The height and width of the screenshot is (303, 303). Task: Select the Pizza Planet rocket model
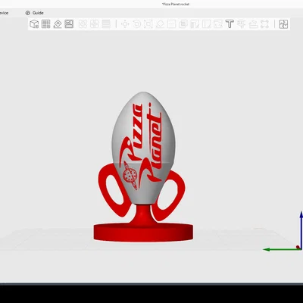pos(143,167)
